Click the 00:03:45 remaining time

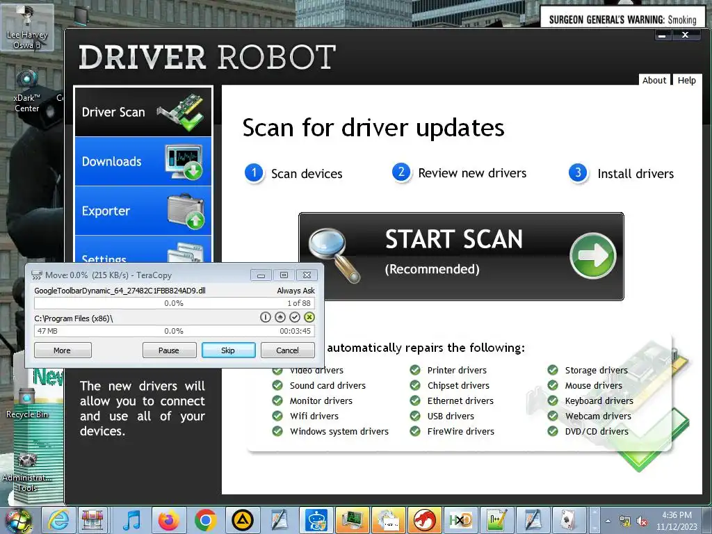[x=295, y=331]
